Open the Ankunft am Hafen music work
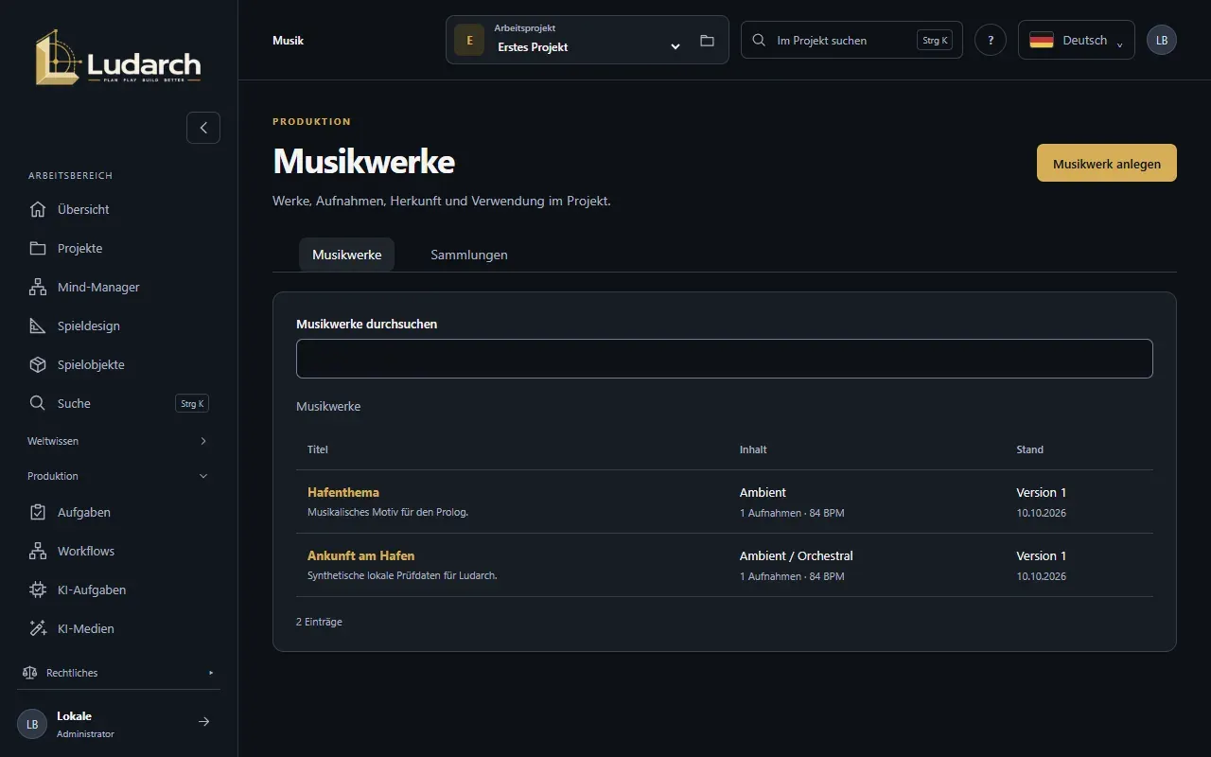The image size is (1211, 757). coord(360,555)
